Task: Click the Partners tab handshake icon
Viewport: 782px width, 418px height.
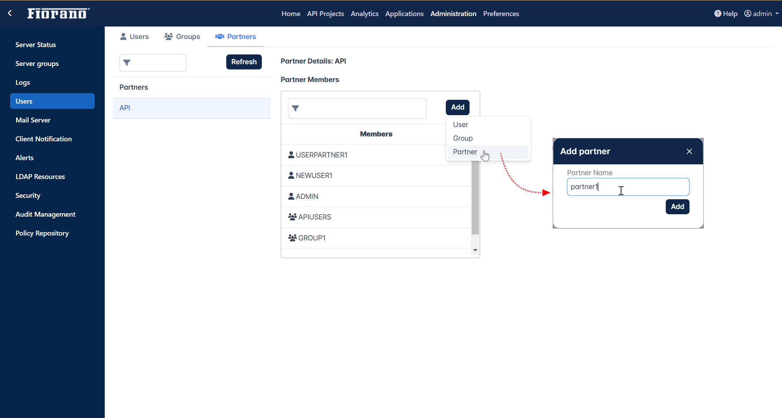Action: pos(220,37)
